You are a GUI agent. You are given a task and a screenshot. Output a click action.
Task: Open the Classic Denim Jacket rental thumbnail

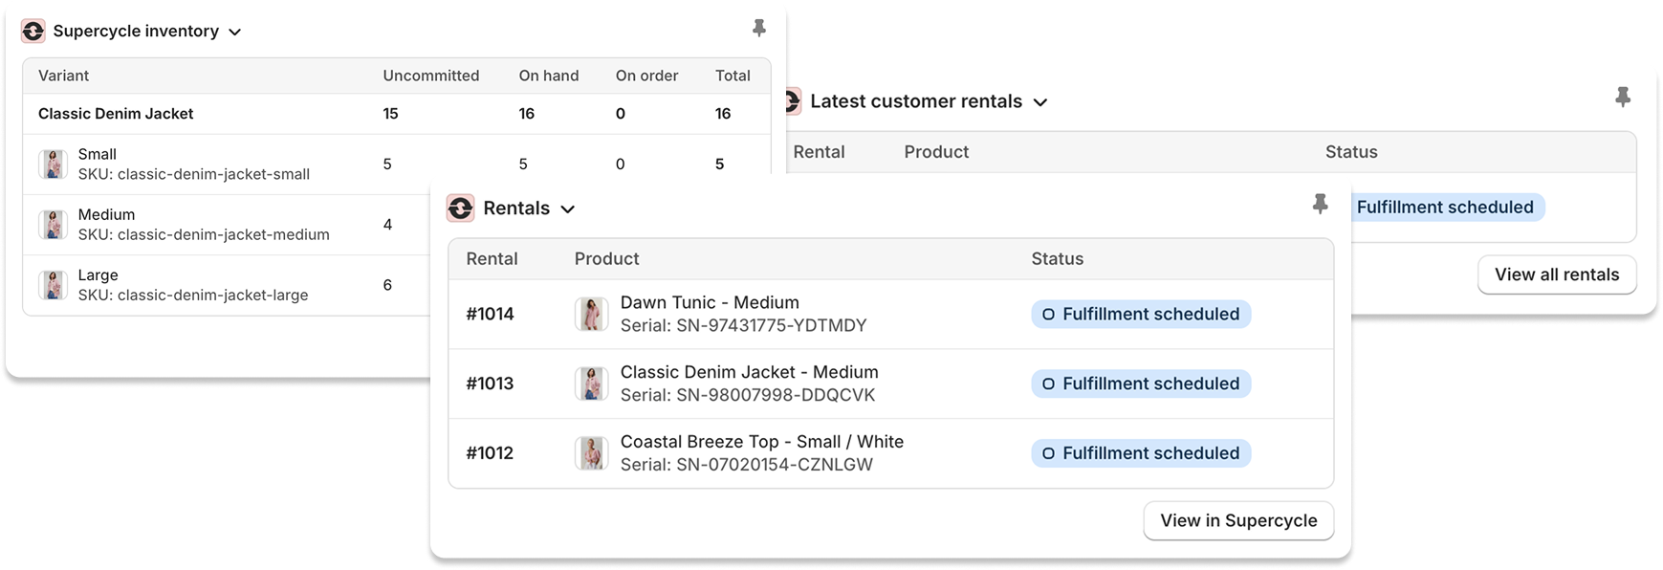click(591, 384)
